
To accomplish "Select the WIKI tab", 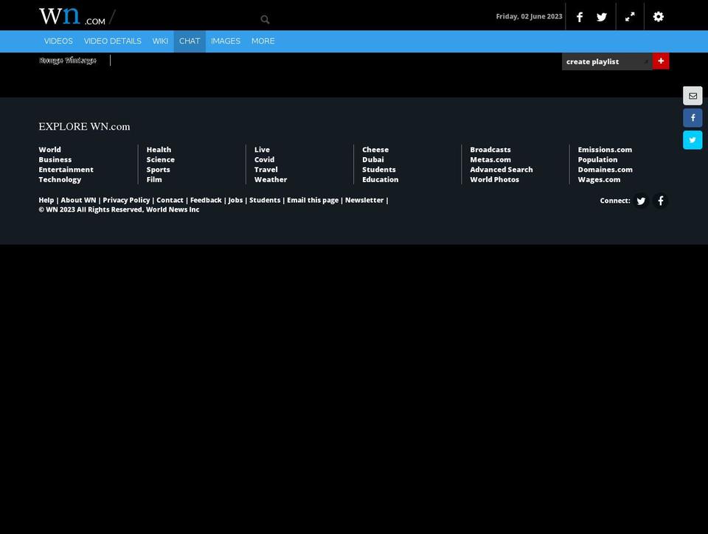I will [x=160, y=41].
